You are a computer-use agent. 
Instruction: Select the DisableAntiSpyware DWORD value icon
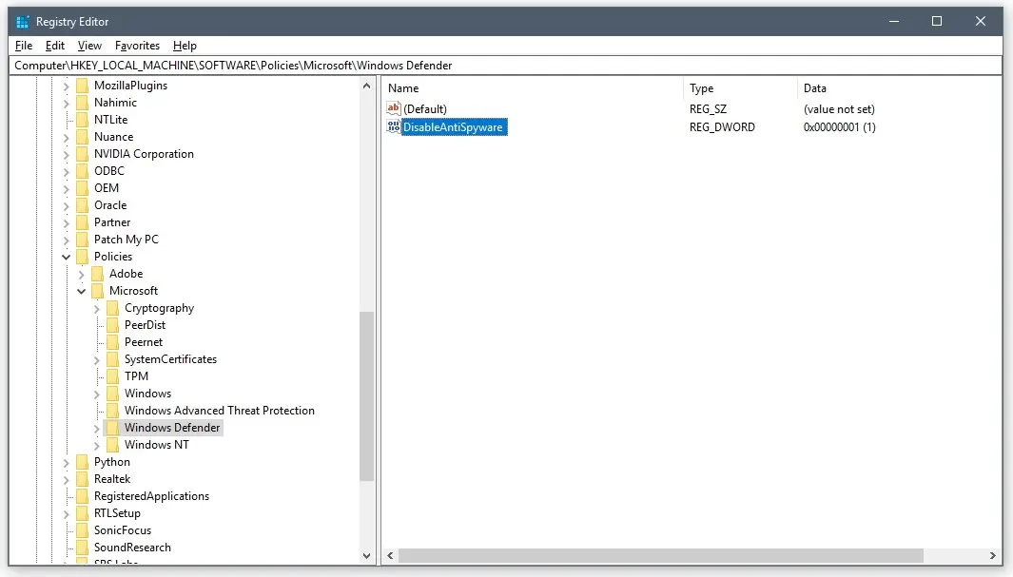click(394, 126)
